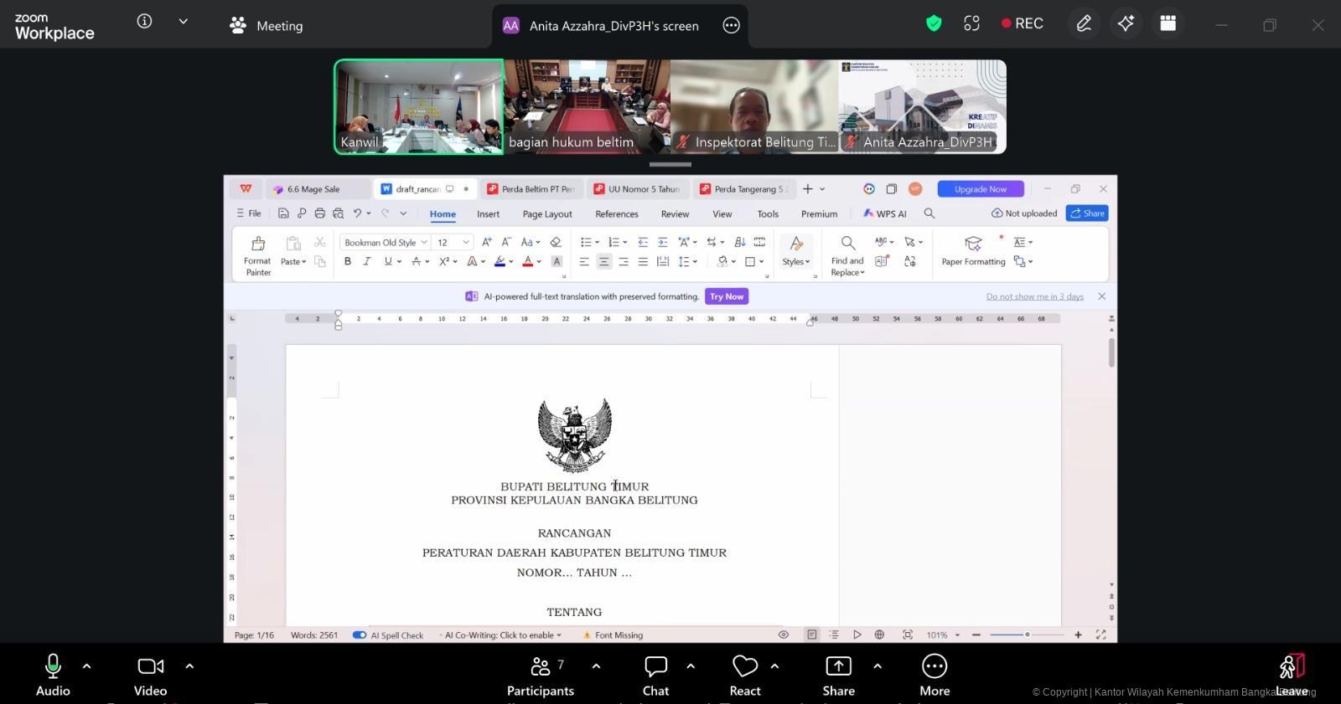This screenshot has width=1341, height=704.
Task: Switch to the References ribbon tab
Action: coord(617,214)
